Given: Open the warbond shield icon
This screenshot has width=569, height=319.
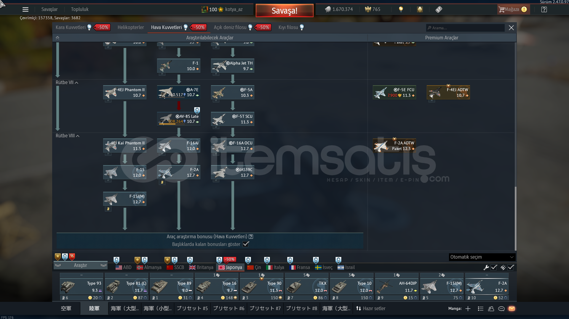Looking at the screenshot, I should pos(420,9).
